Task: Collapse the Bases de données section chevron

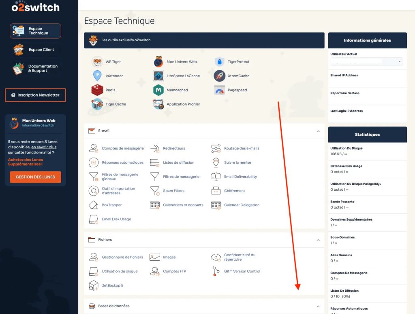Action: 318,306
